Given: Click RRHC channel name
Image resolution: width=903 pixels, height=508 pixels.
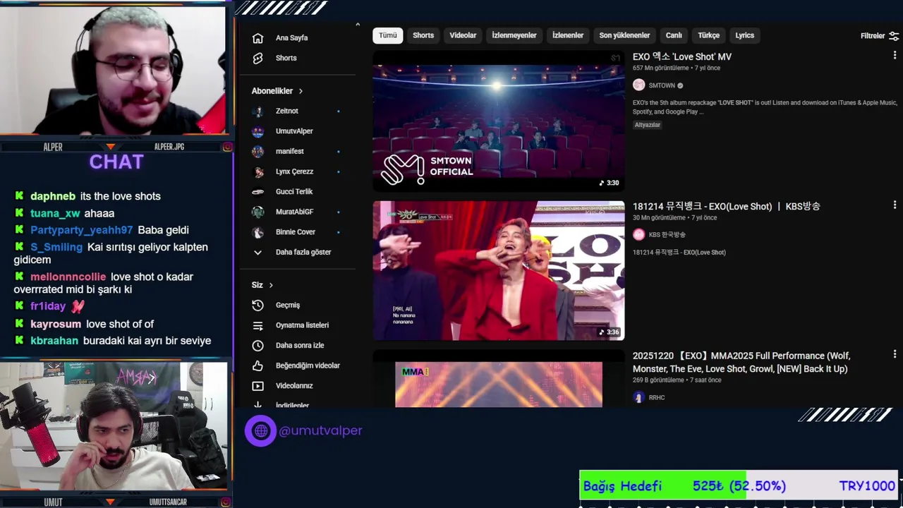Looking at the screenshot, I should (657, 398).
